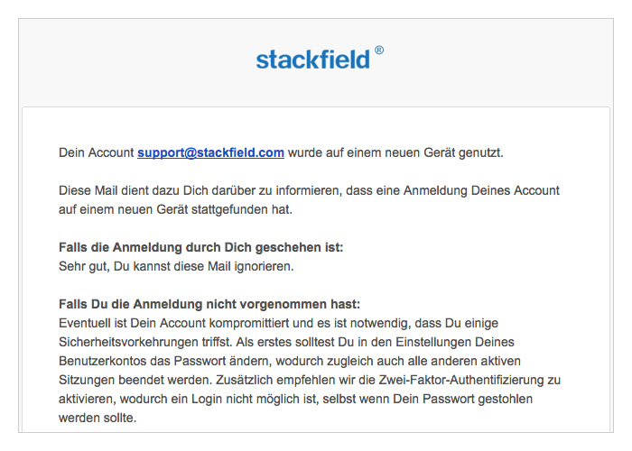Click the line starting 'Diese Mail dient dazu'

tap(309, 190)
